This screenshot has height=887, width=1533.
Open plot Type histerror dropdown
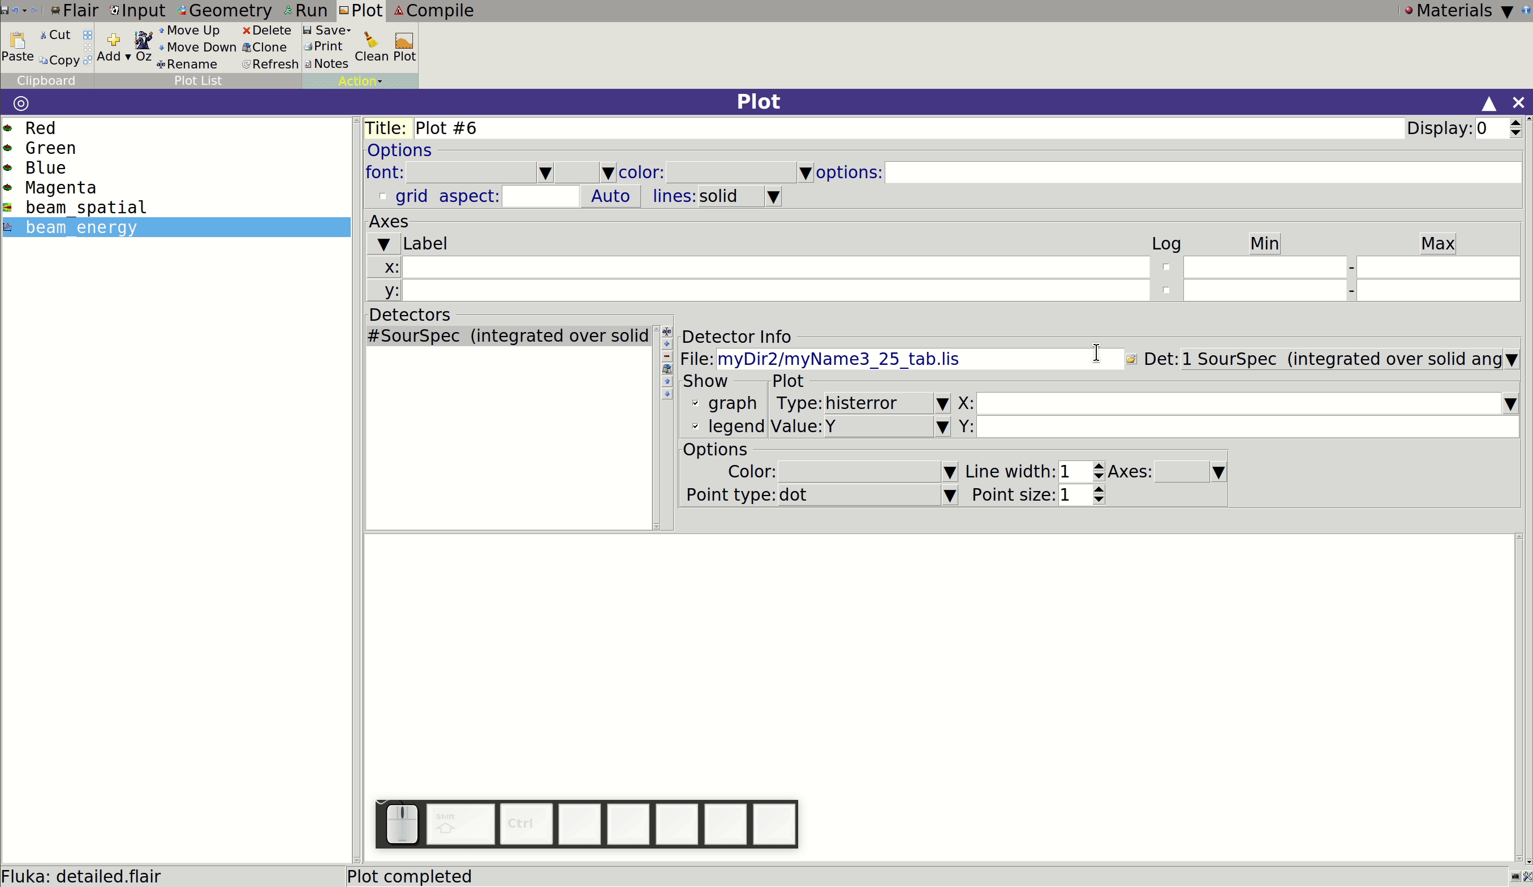pyautogui.click(x=942, y=403)
